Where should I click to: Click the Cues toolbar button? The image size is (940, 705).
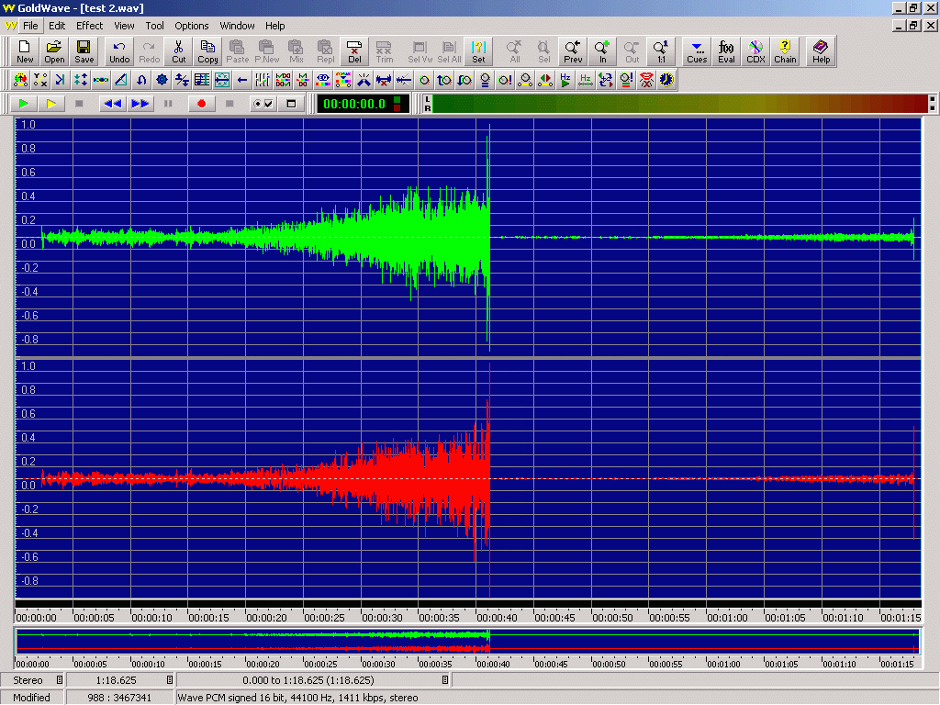coord(697,50)
